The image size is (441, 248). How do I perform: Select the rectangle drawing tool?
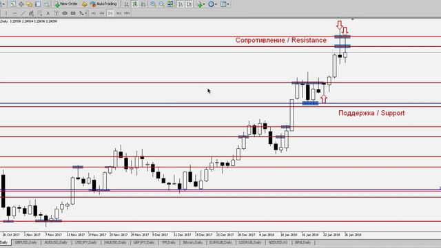click(x=73, y=13)
